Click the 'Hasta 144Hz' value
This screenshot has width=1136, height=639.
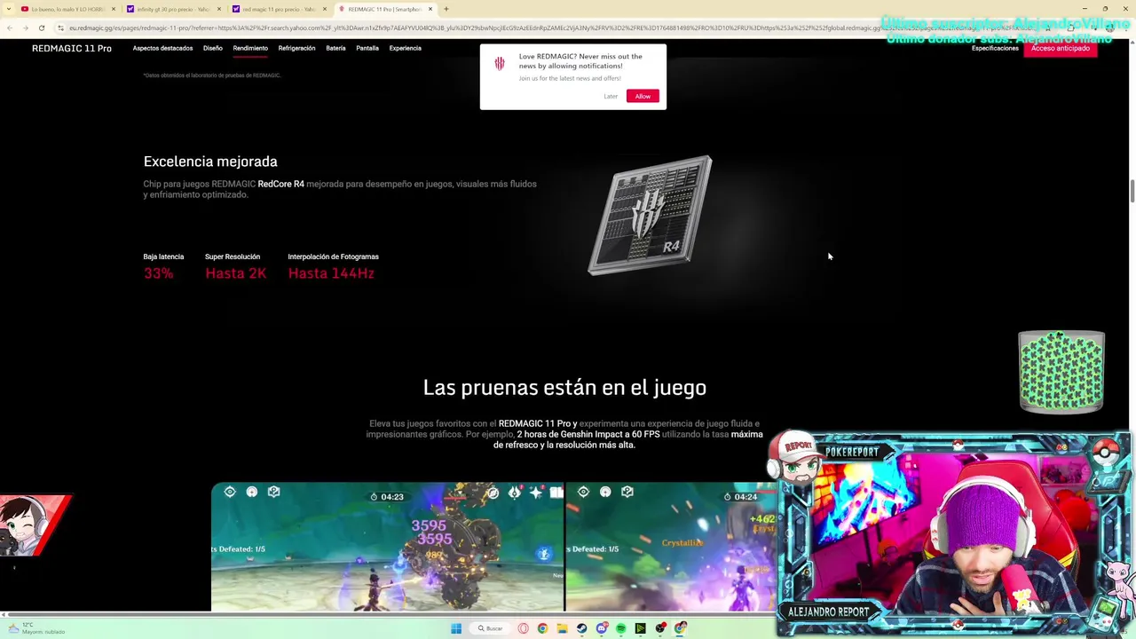(x=331, y=273)
